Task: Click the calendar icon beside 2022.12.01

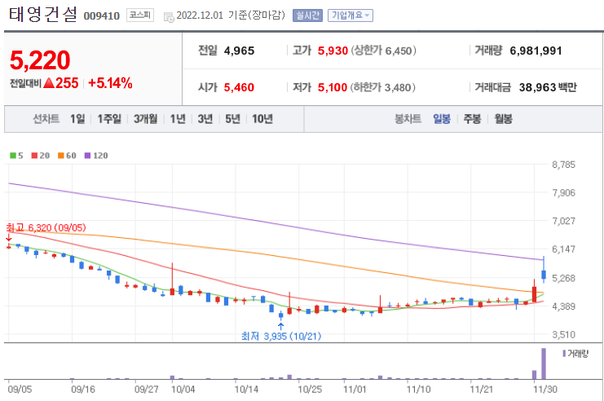Action: [169, 17]
